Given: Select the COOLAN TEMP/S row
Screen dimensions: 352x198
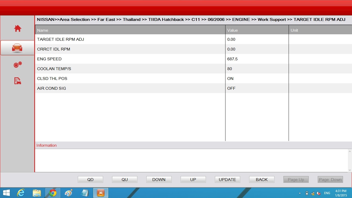Looking at the screenshot, I should click(x=194, y=69).
